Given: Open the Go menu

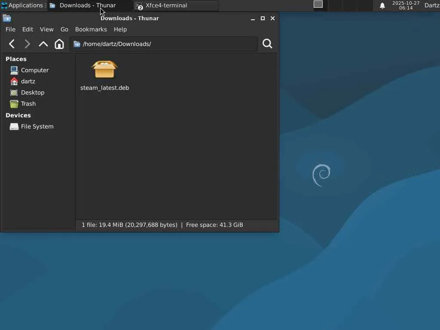Looking at the screenshot, I should point(64,30).
